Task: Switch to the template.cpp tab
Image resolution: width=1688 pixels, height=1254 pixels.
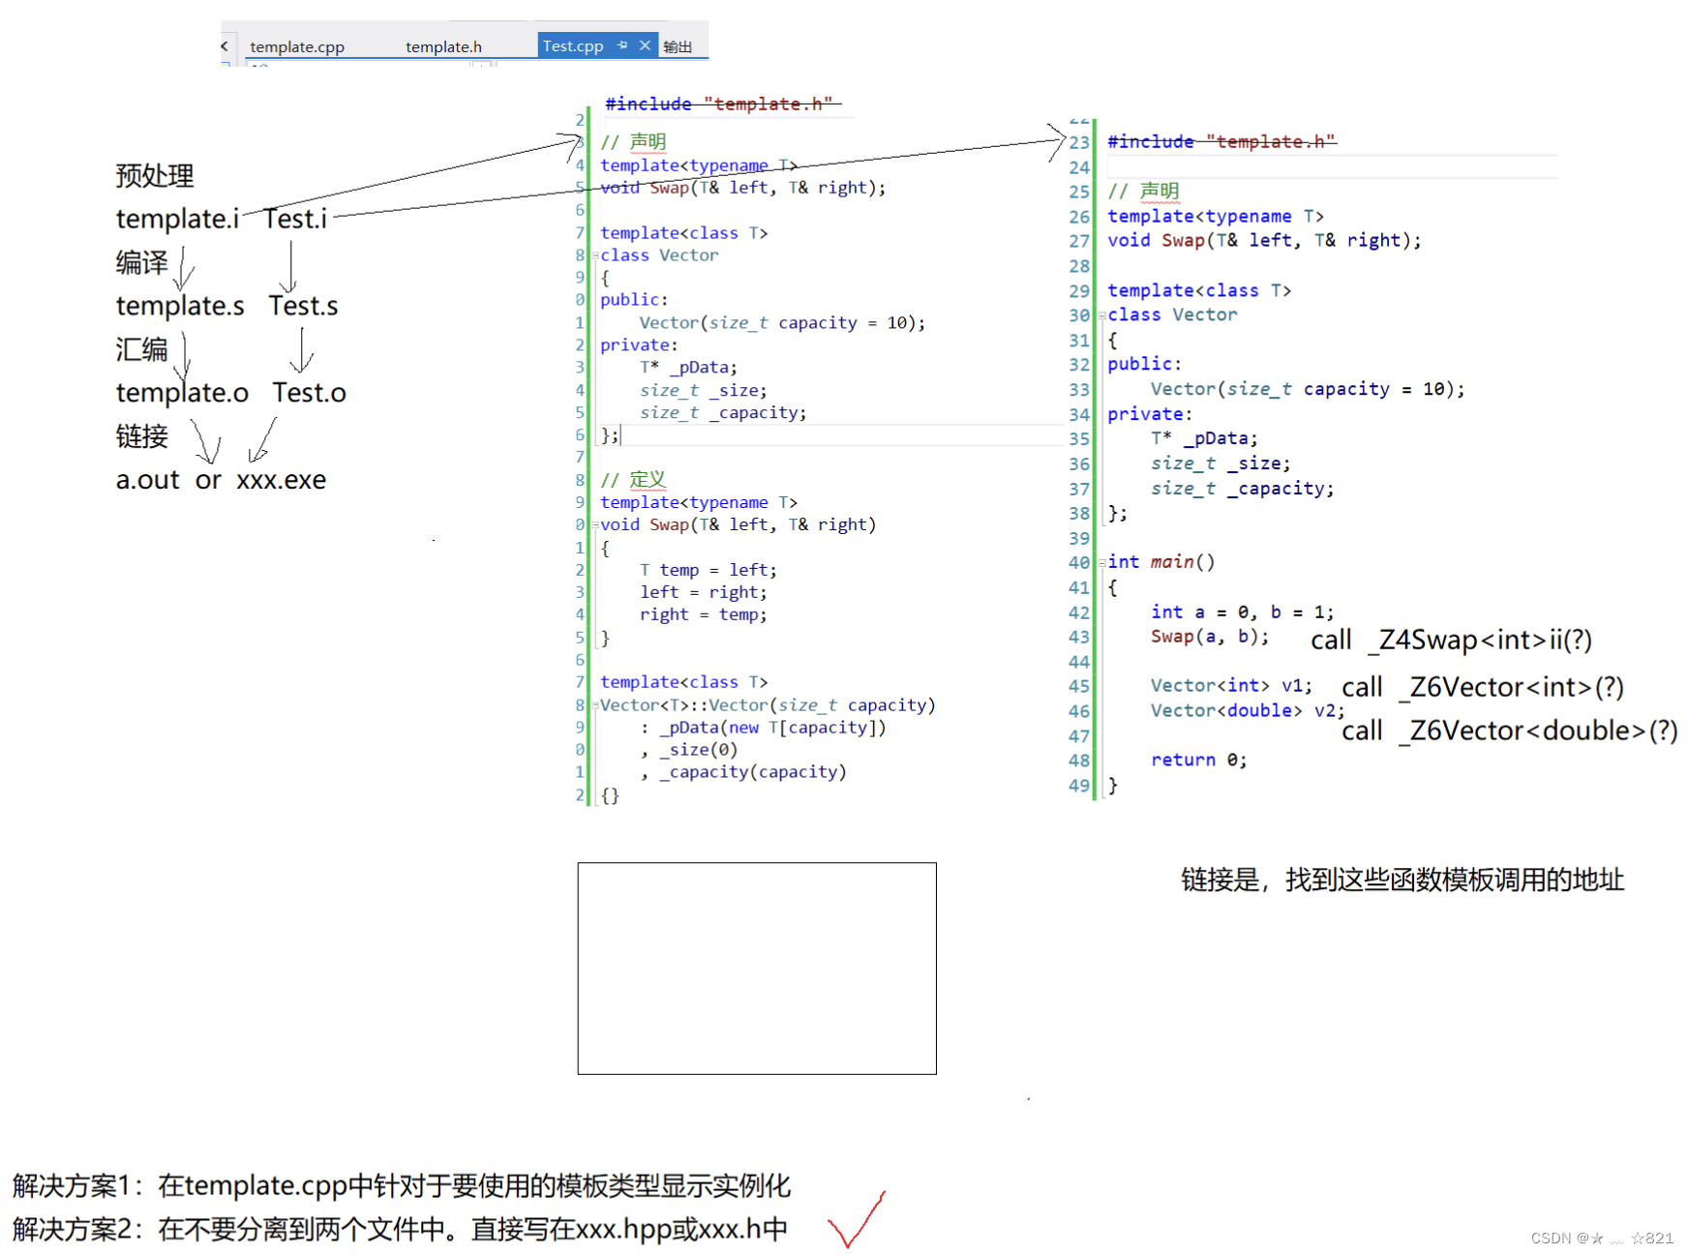Action: [x=297, y=46]
